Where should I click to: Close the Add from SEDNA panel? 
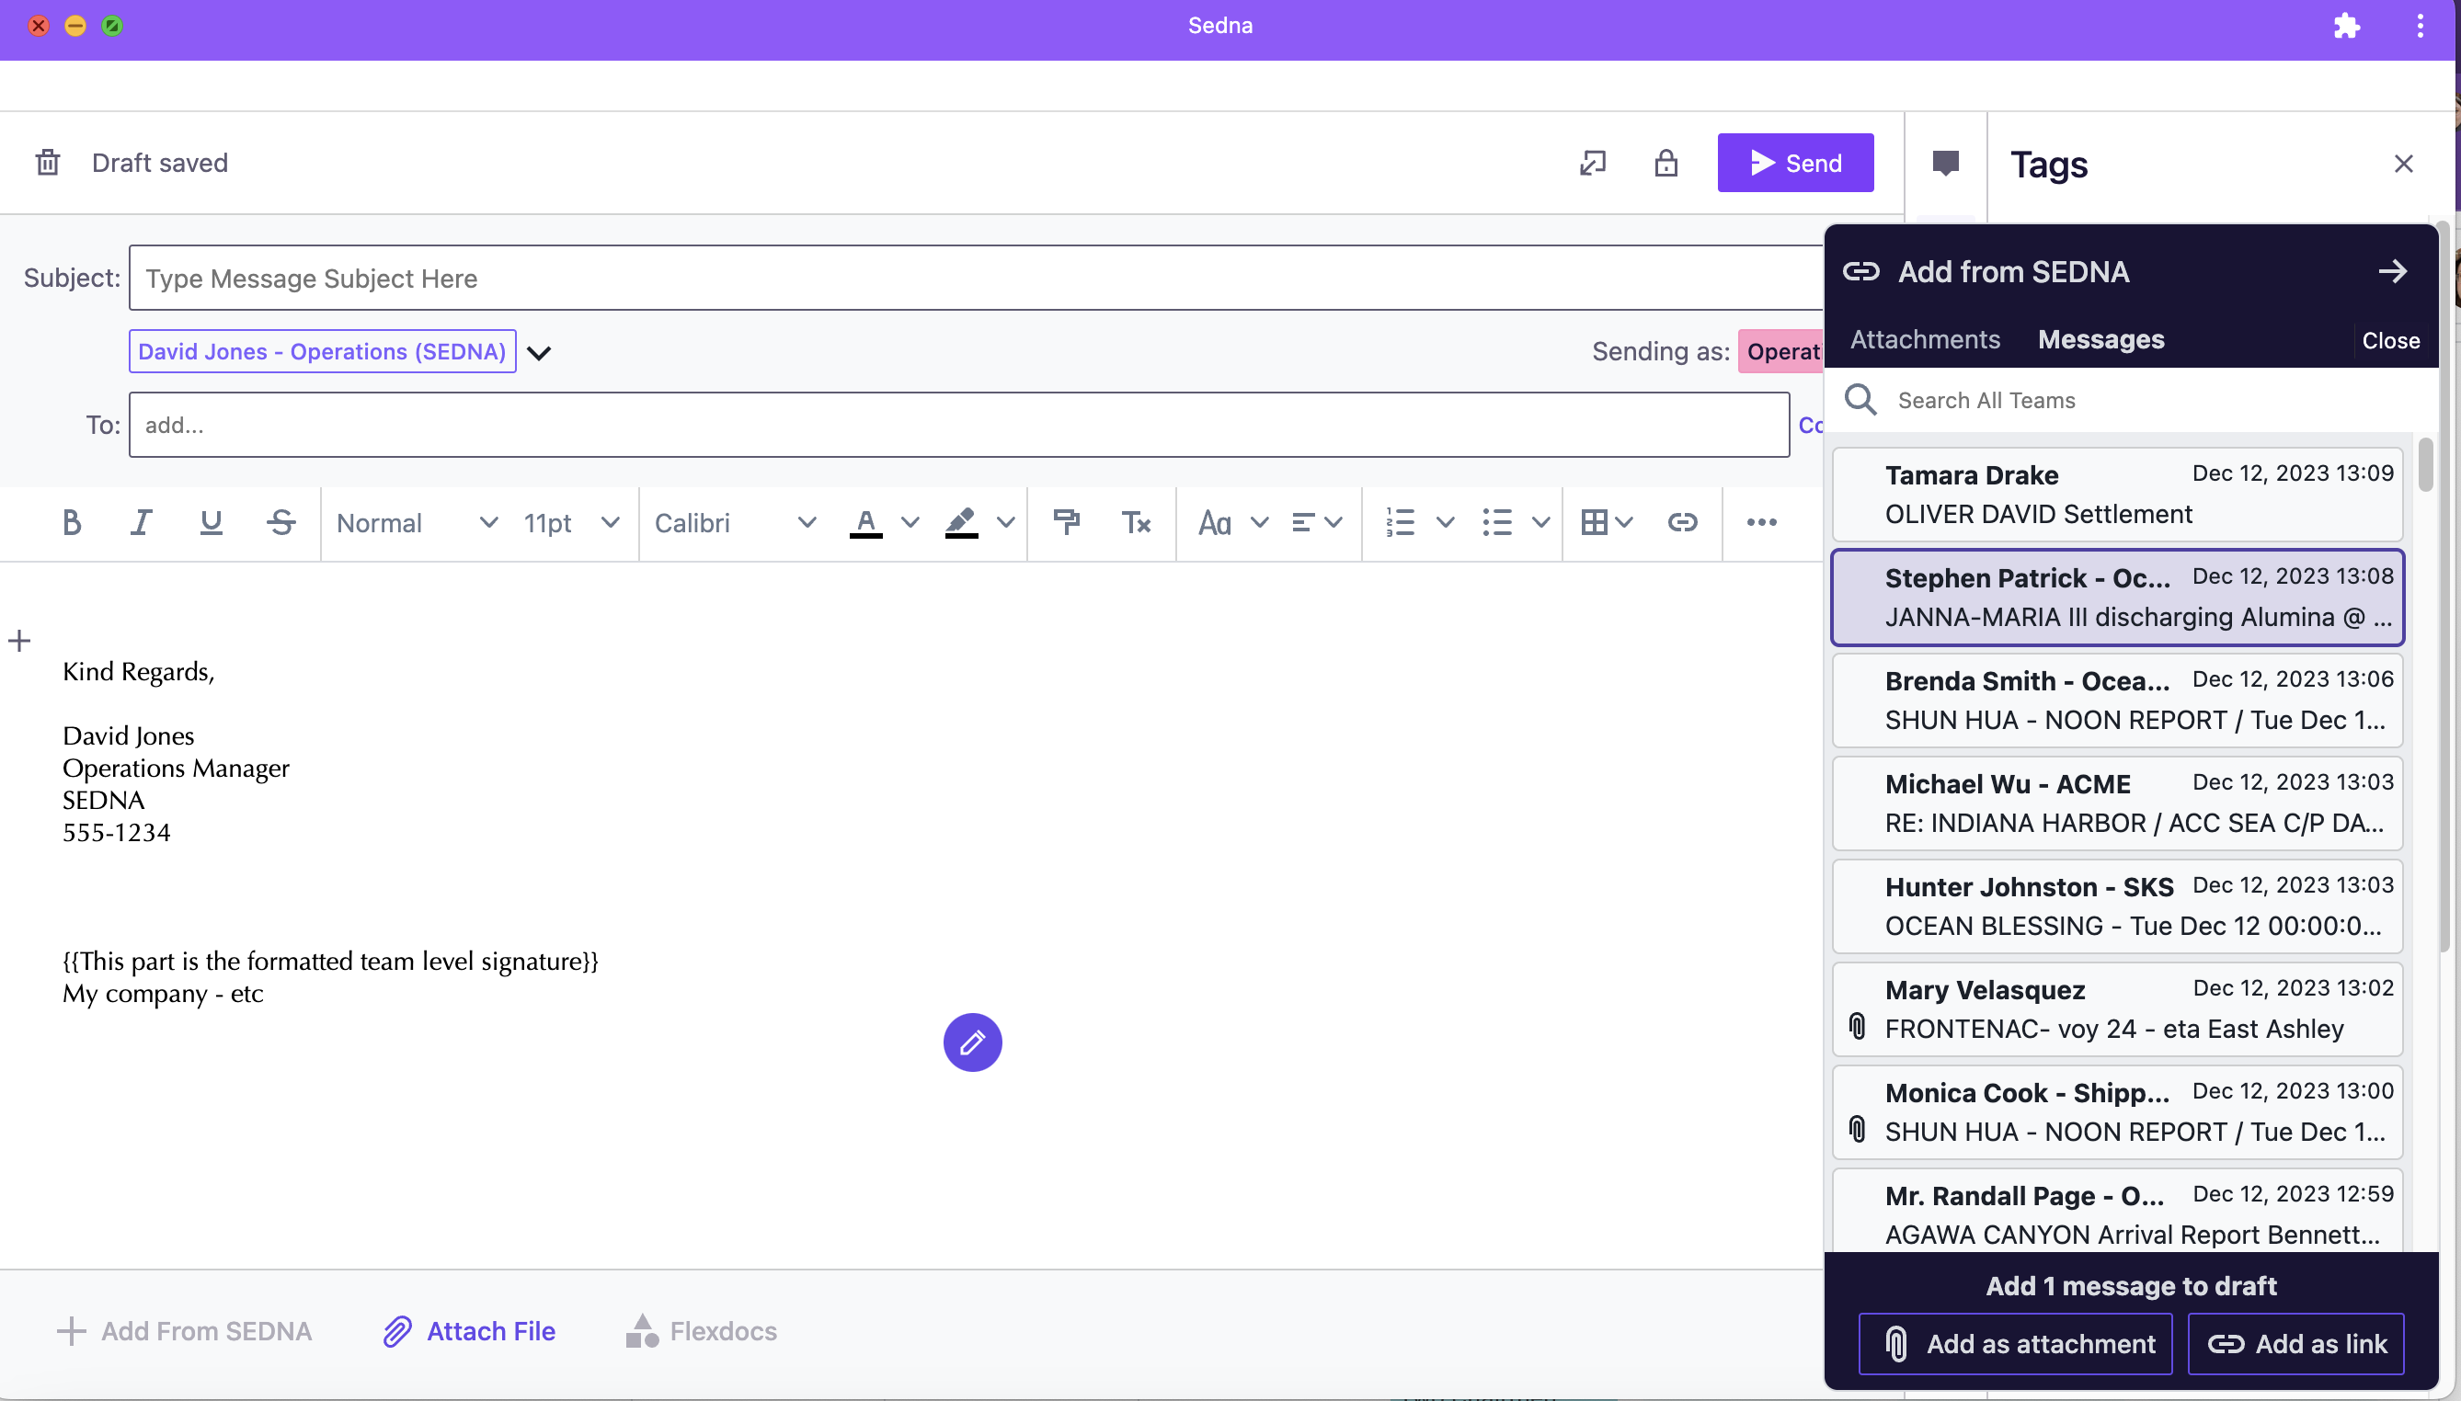pyautogui.click(x=2391, y=341)
